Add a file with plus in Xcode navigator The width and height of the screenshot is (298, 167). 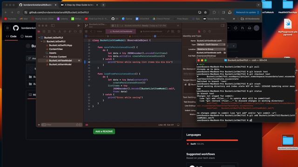[x=39, y=125]
